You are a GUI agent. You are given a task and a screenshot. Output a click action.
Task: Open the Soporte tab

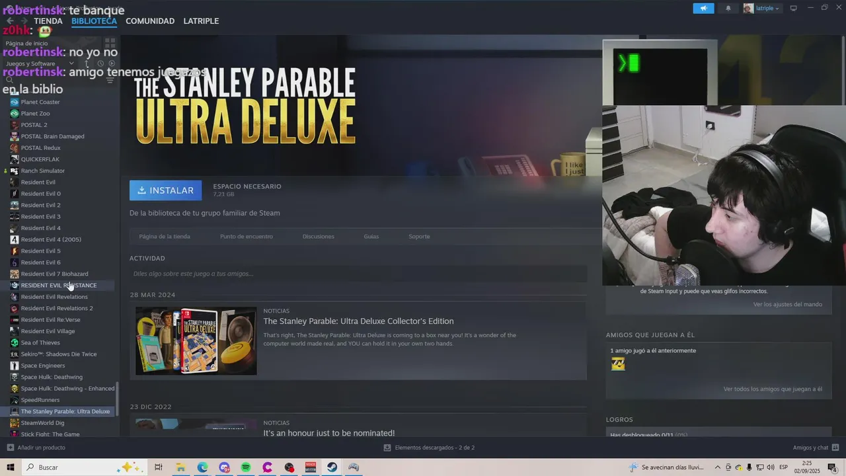419,237
